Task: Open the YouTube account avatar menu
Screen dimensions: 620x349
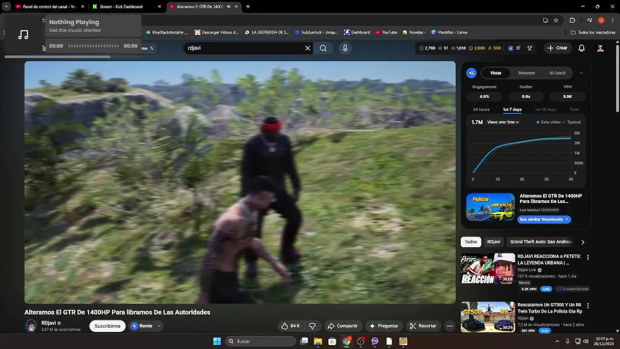Action: click(601, 48)
